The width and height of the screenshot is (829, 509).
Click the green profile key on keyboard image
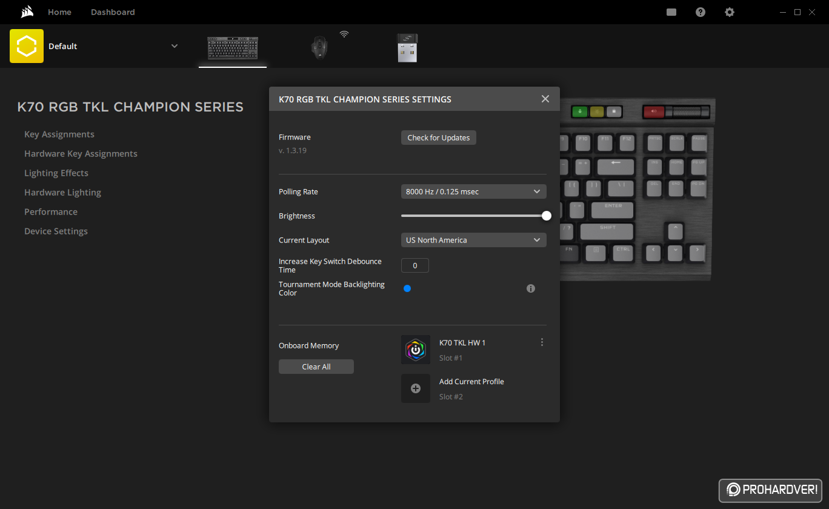[581, 111]
